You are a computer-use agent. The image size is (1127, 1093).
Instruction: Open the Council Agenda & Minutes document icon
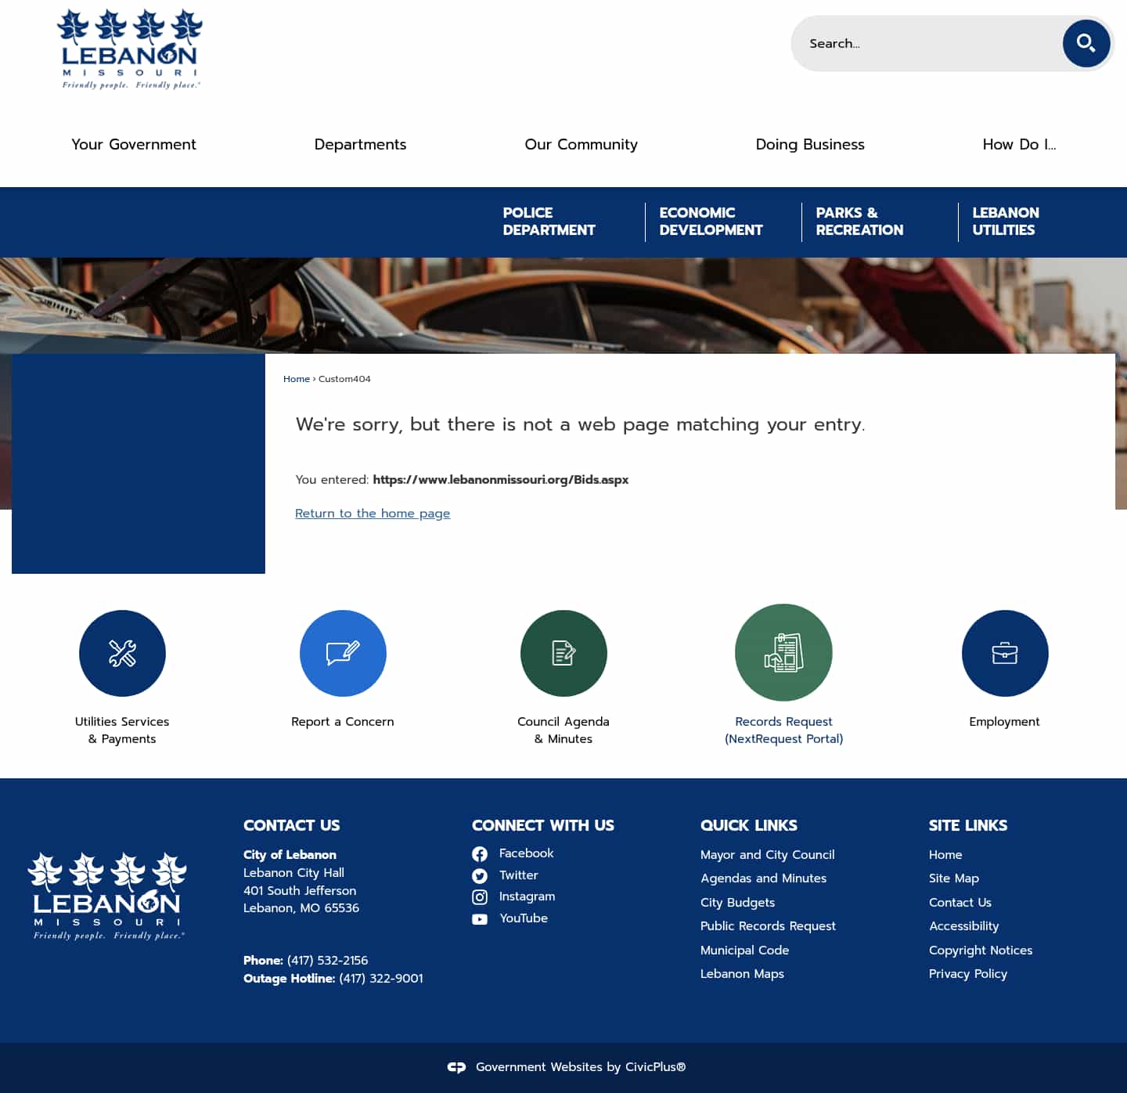pyautogui.click(x=563, y=653)
